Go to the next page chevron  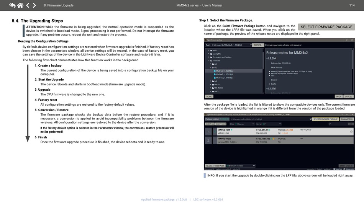(34, 5)
